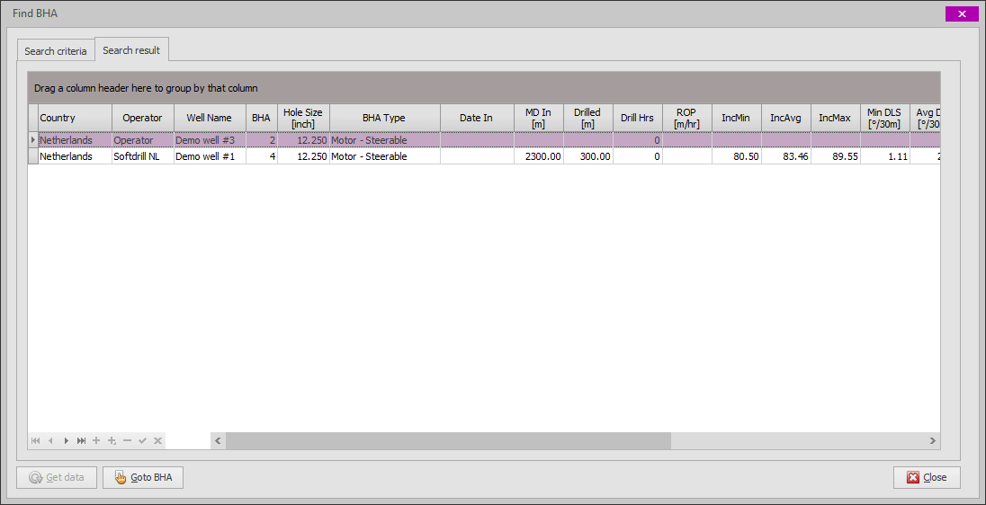Image resolution: width=986 pixels, height=505 pixels.
Task: Click the Close button at bottom right
Action: 927,477
